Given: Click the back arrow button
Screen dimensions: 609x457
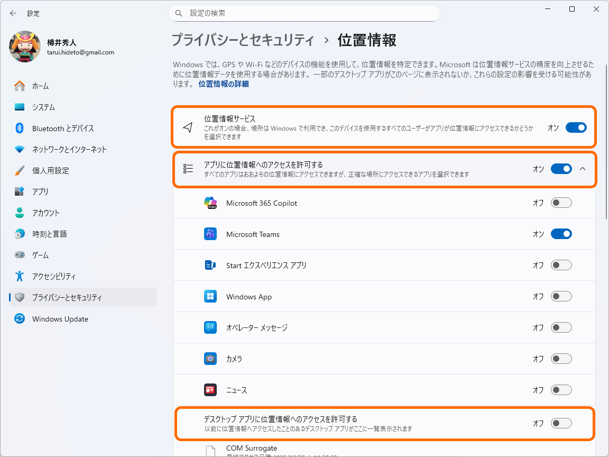Looking at the screenshot, I should click(13, 13).
